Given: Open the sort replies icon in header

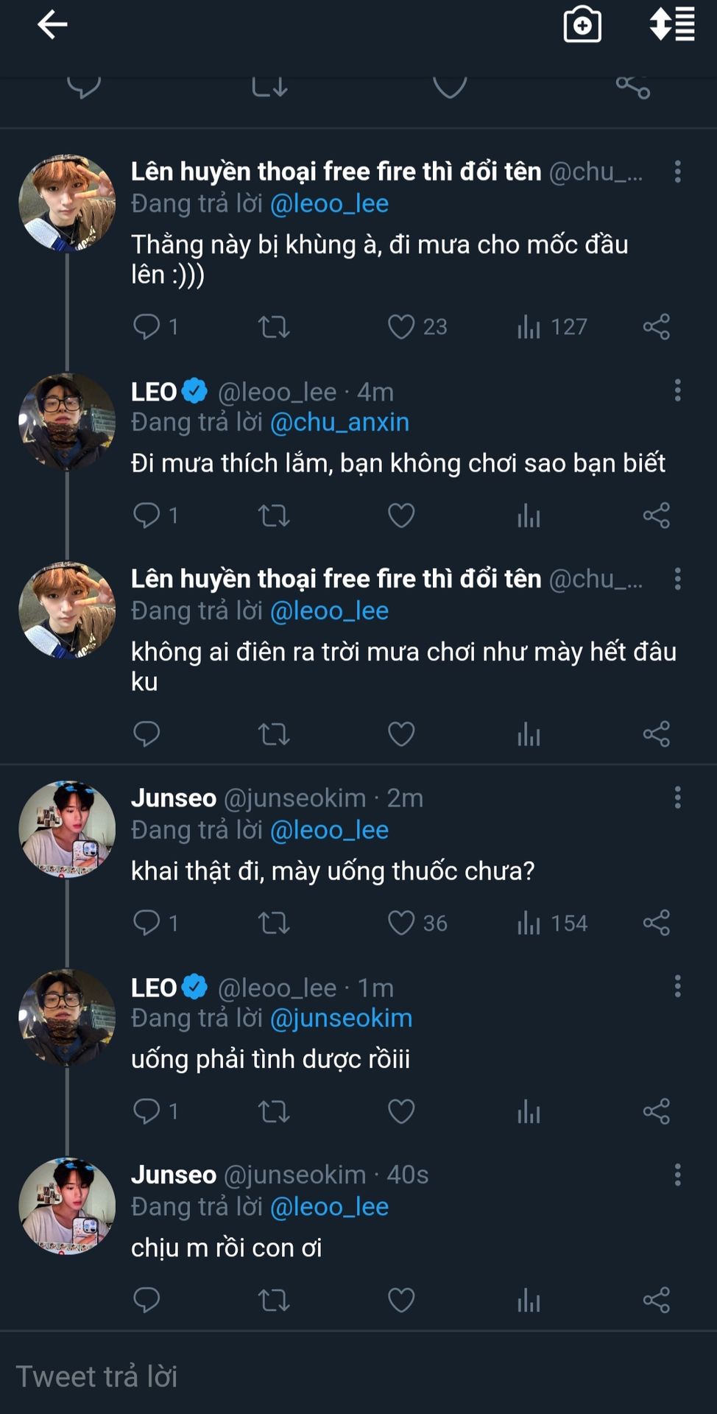Looking at the screenshot, I should (671, 25).
